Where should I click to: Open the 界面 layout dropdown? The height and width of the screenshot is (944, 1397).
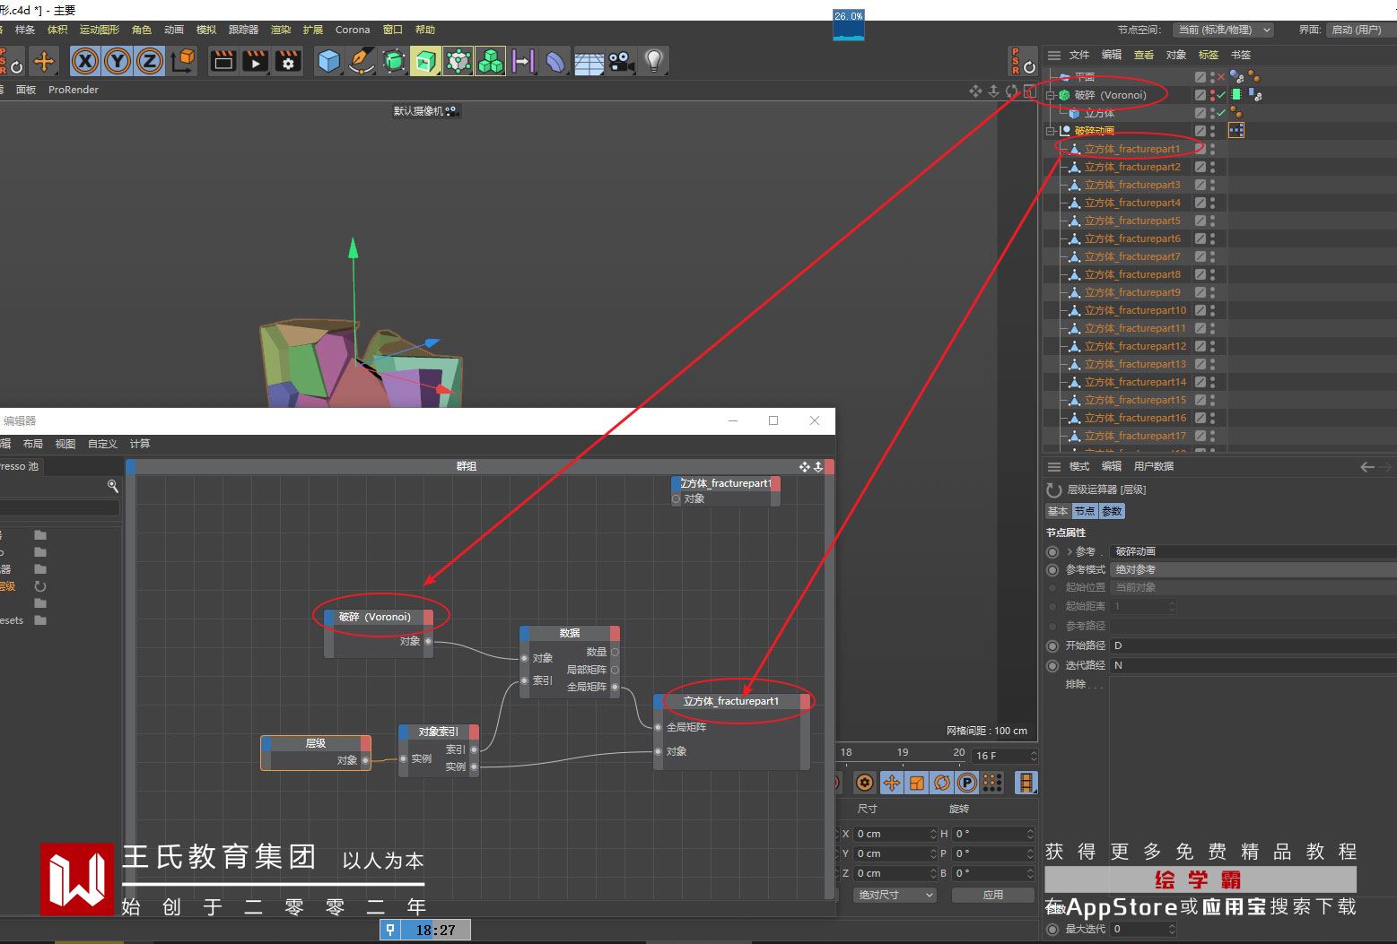(x=1361, y=30)
